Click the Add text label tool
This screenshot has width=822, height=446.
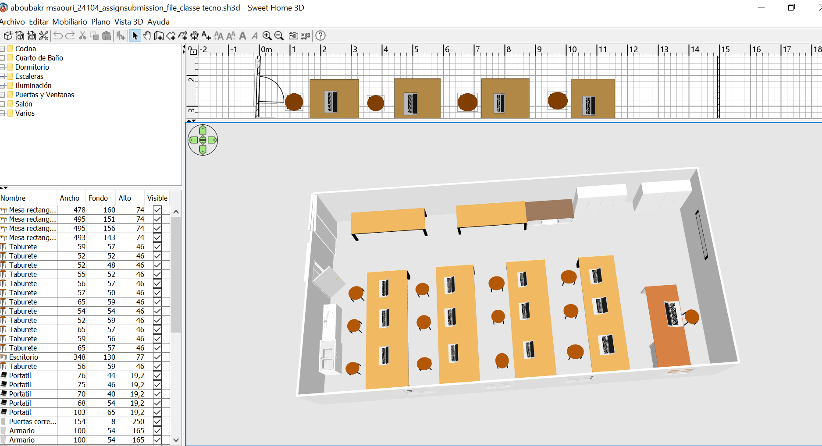click(x=206, y=36)
